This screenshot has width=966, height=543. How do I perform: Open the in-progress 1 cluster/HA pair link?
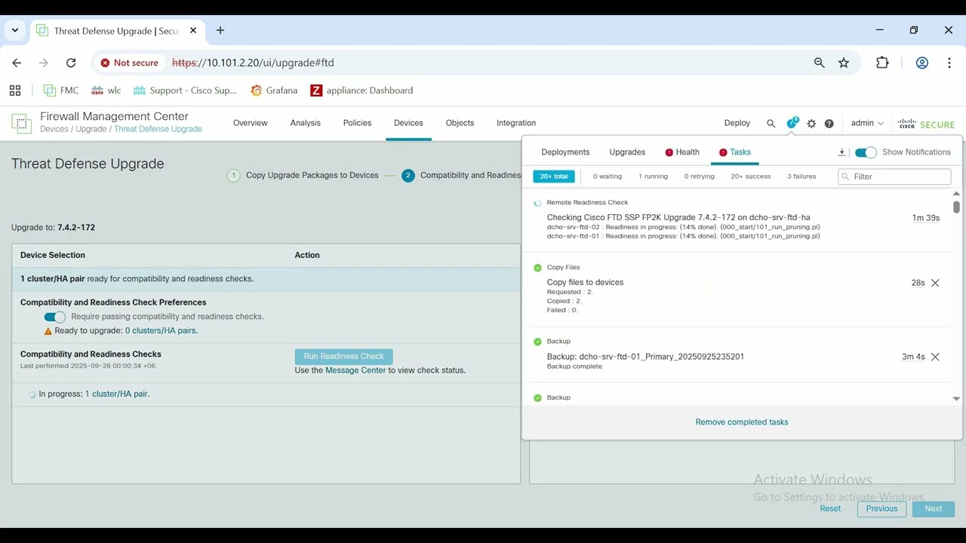pyautogui.click(x=116, y=394)
